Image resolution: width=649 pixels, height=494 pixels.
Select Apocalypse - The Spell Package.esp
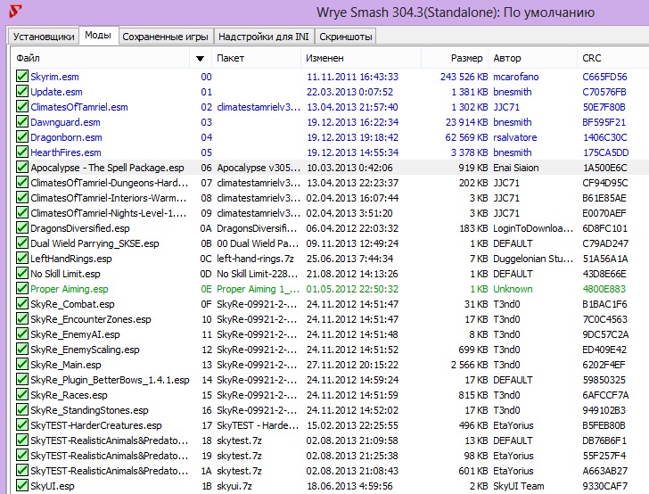(107, 168)
